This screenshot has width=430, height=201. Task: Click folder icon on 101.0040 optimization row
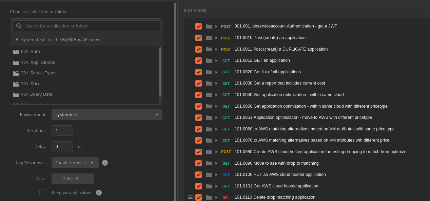click(x=209, y=95)
